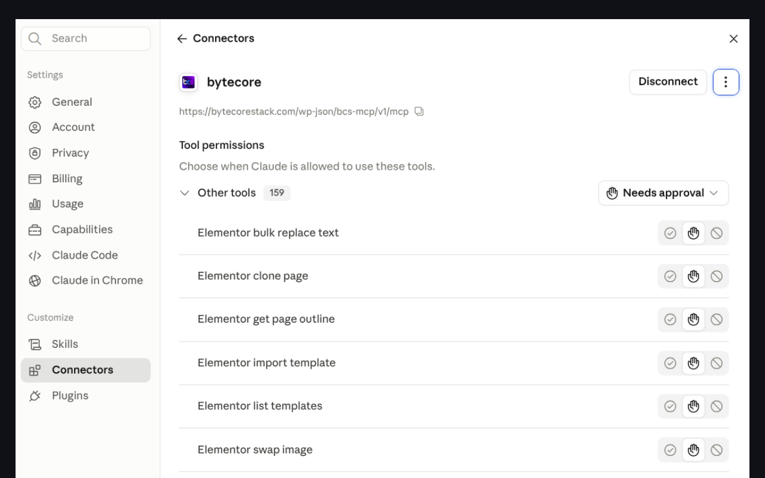View the Usage page
The height and width of the screenshot is (478, 765).
pos(85,204)
